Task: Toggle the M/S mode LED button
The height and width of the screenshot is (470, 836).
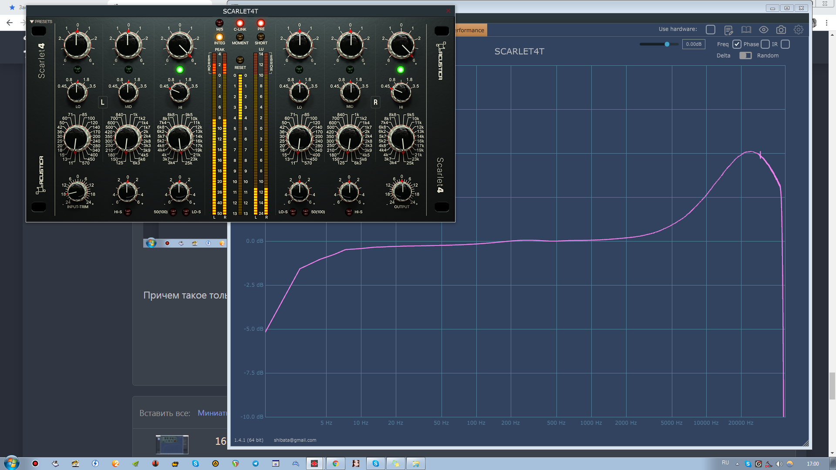Action: [219, 23]
